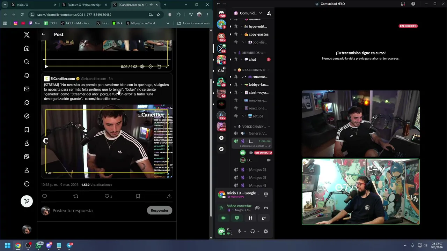447x251 pixels.
Task: Open More options circle in X sidebar
Action: point(27,184)
